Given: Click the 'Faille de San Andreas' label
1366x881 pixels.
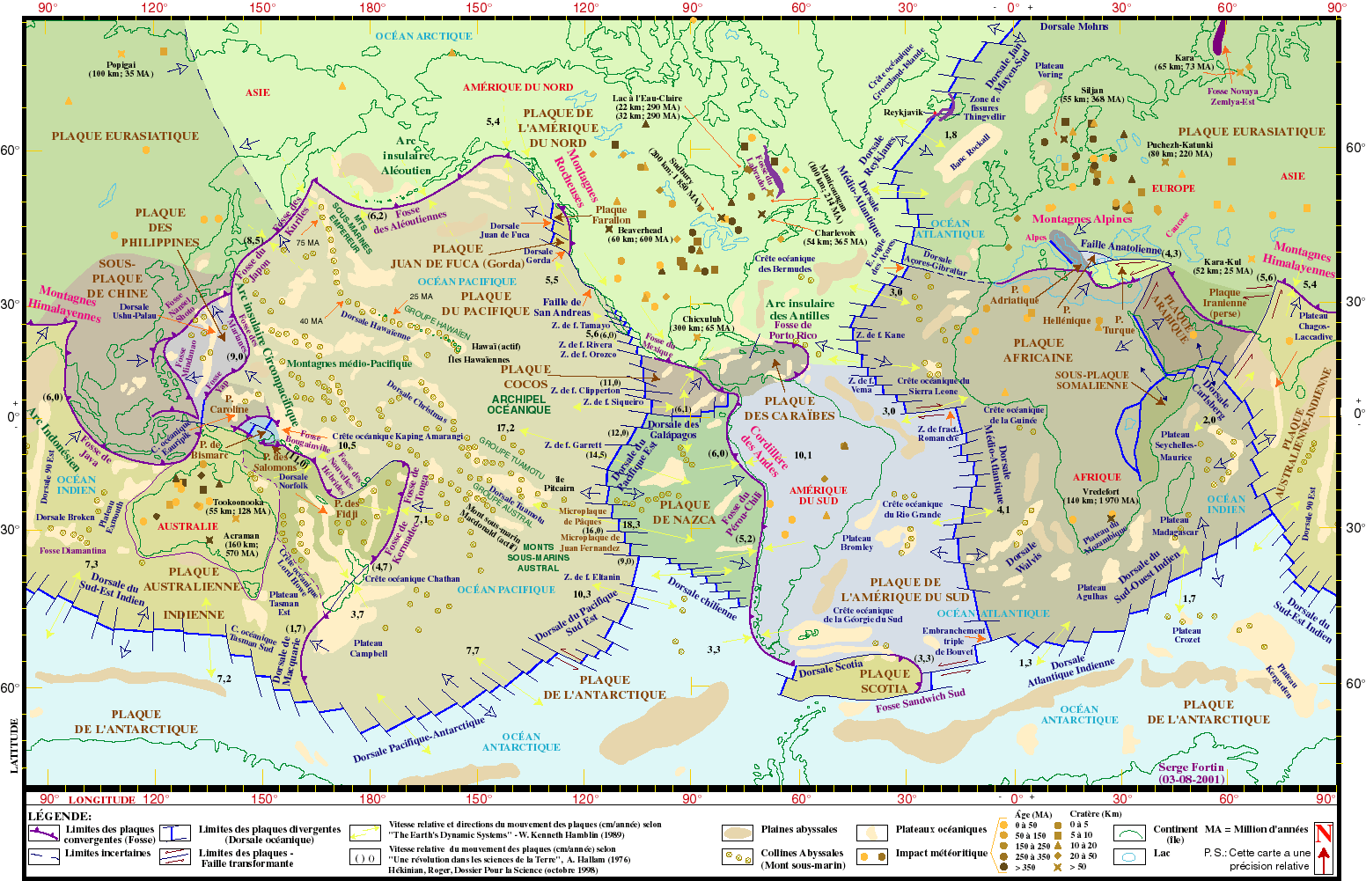Looking at the screenshot, I should point(562,307).
